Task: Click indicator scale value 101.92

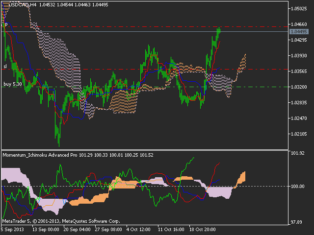Action: tap(298, 153)
